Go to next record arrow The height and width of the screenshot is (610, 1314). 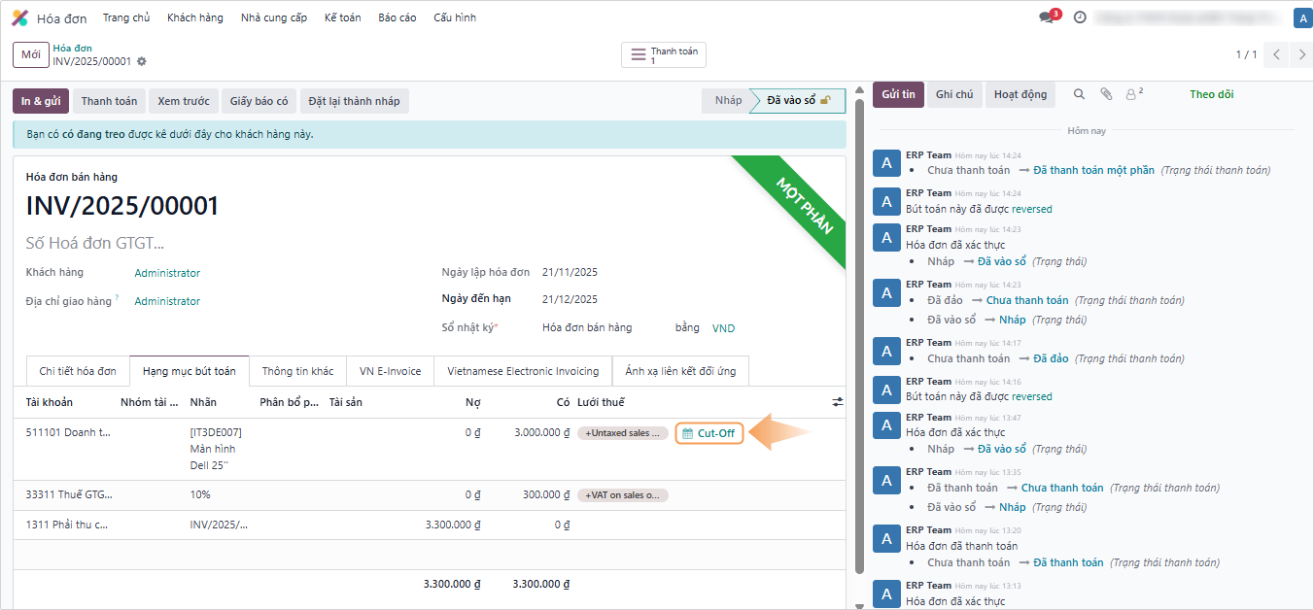[1302, 55]
